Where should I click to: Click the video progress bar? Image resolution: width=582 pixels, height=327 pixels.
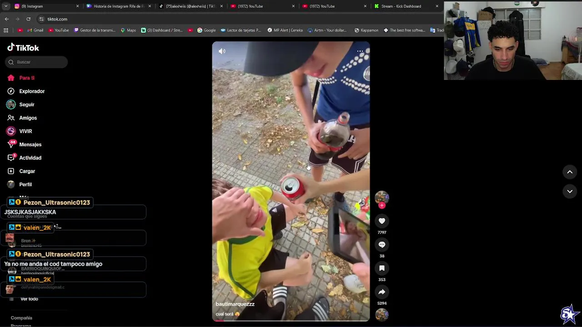[x=291, y=320]
